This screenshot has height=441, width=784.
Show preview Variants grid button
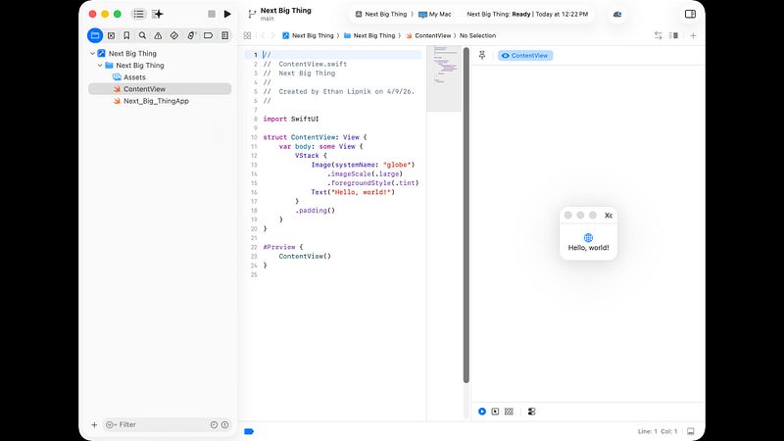[509, 412]
